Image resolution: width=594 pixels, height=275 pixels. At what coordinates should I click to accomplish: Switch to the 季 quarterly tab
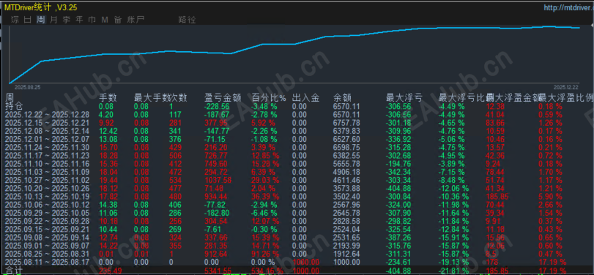(x=67, y=20)
